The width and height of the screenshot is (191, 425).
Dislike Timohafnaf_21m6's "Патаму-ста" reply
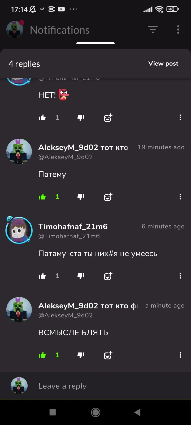point(81,276)
